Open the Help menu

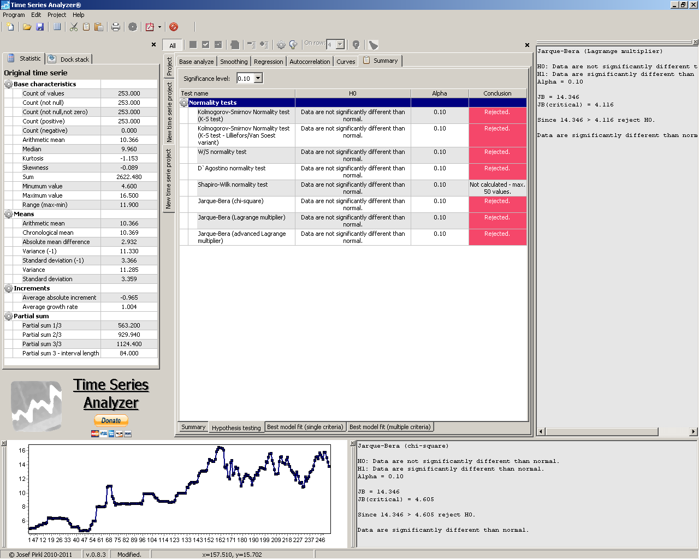79,15
